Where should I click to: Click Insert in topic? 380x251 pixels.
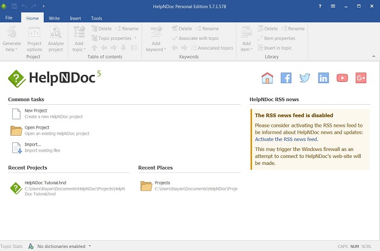[x=275, y=48]
